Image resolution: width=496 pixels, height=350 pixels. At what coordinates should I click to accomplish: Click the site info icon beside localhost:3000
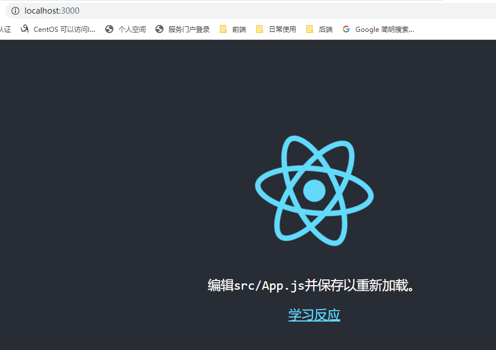[15, 11]
